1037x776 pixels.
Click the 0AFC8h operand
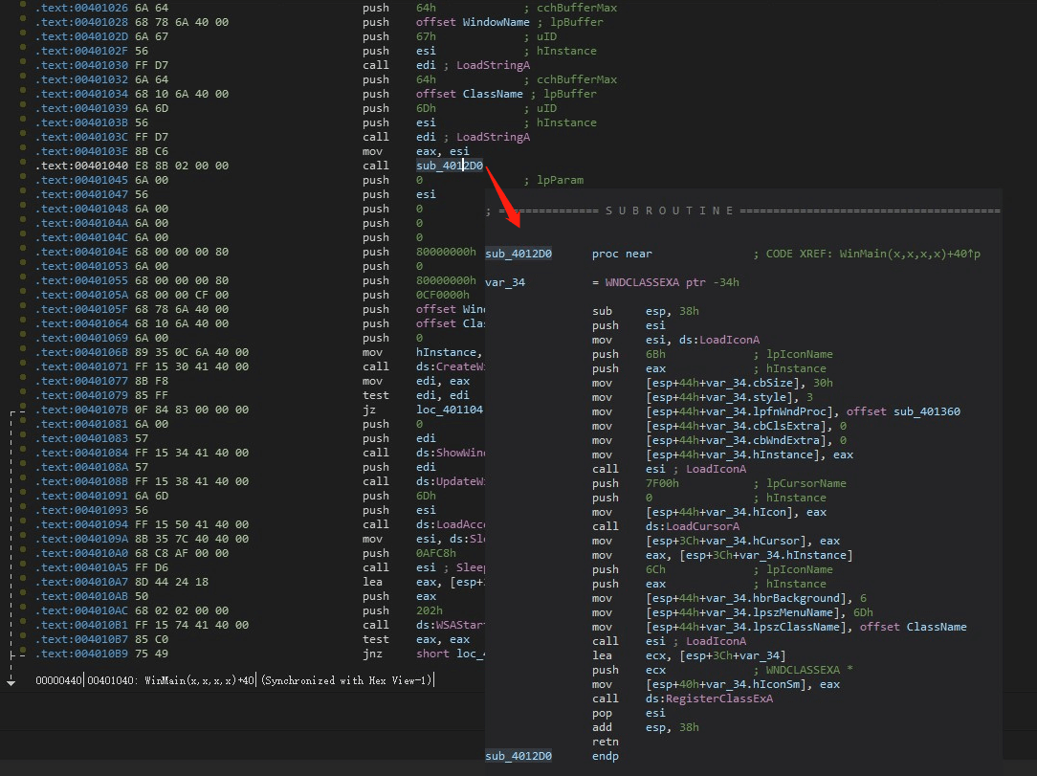(436, 553)
